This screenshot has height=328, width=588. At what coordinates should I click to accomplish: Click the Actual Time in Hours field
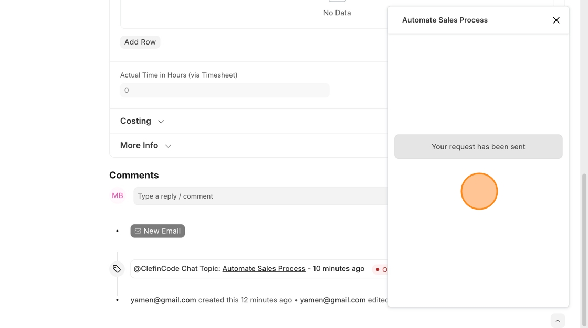pos(225,90)
